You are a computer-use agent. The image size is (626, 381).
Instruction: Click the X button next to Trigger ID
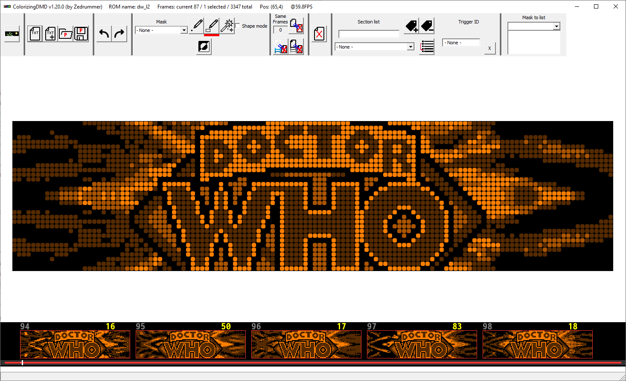pos(489,48)
